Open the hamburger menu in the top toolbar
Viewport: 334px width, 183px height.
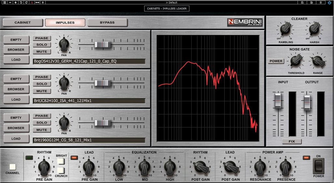5,3
